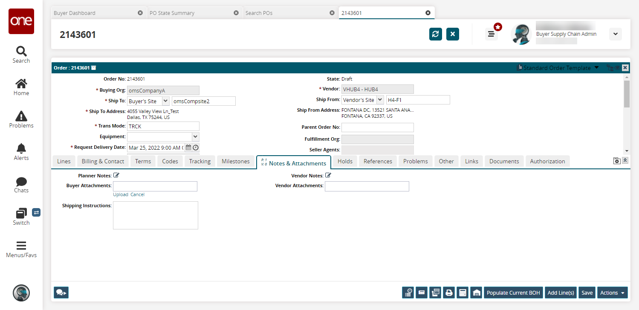
Task: Switch to the Milestones tab
Action: click(x=235, y=161)
